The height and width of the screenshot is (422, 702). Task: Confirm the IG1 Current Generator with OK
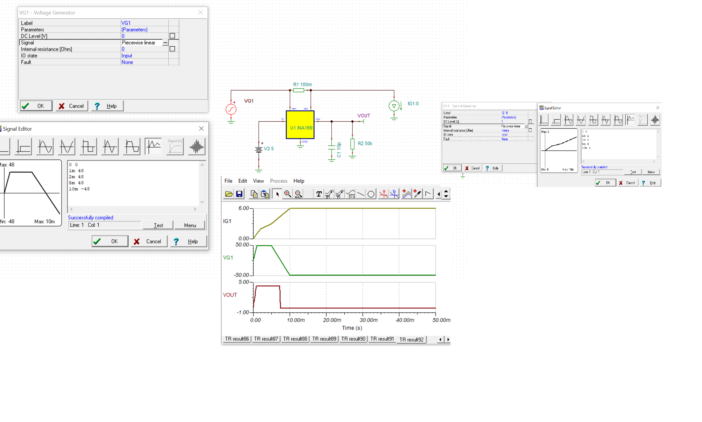[452, 168]
